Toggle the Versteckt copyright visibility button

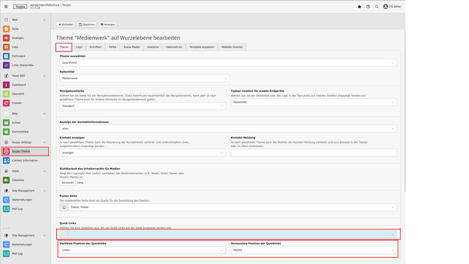(67, 182)
